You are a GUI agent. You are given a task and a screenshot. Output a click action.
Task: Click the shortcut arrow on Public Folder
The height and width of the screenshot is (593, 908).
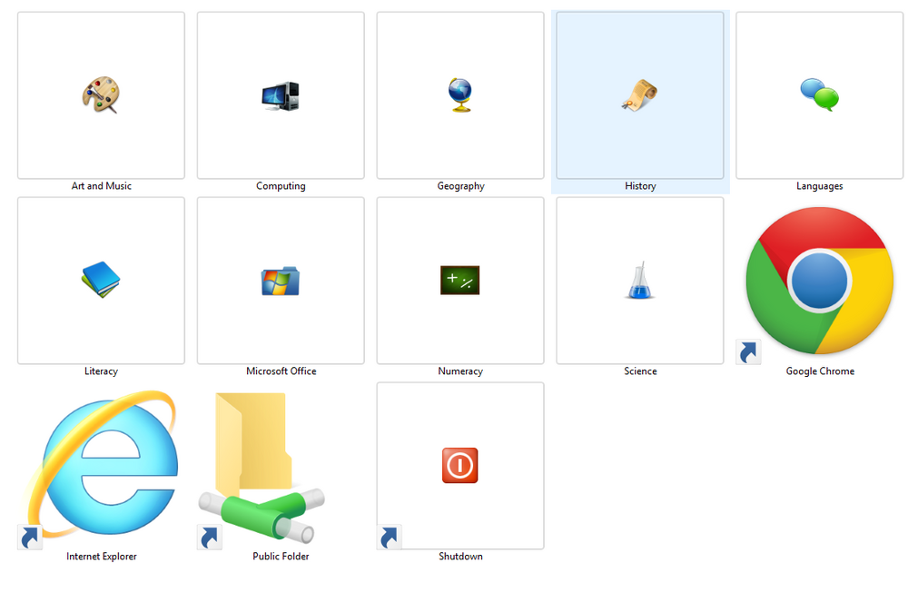pos(209,538)
